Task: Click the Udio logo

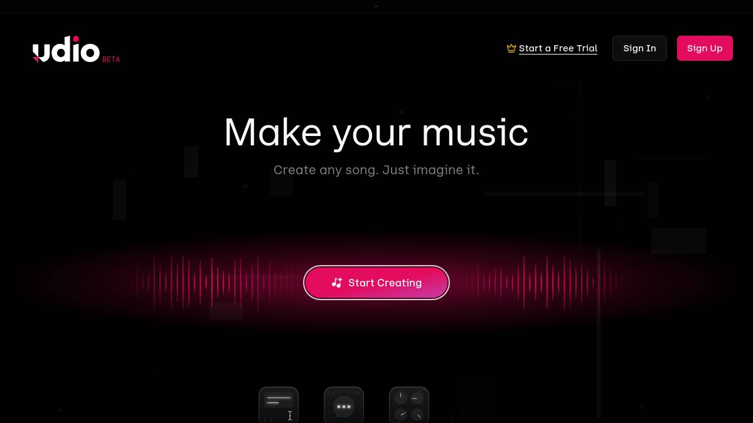Action: pos(66,50)
